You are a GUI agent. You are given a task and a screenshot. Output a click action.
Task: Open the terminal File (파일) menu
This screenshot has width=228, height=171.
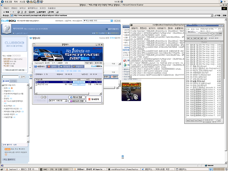tap(135, 28)
